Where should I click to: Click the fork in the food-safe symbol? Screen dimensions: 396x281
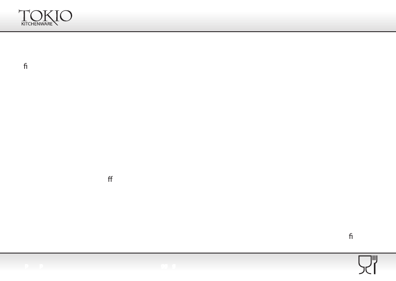[375, 265]
